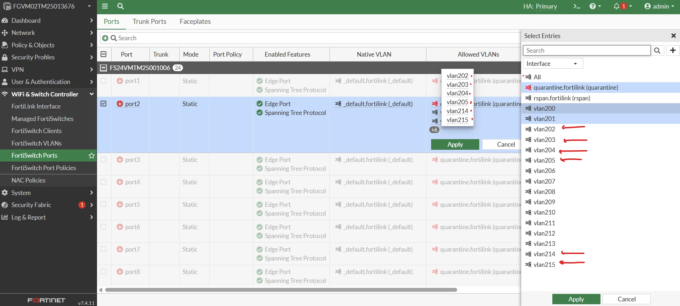This screenshot has height=306, width=680.
Task: Select the All entry
Action: coord(601,77)
